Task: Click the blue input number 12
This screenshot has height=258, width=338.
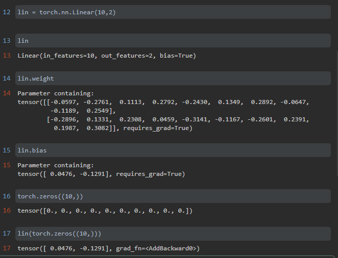Action: (x=7, y=12)
